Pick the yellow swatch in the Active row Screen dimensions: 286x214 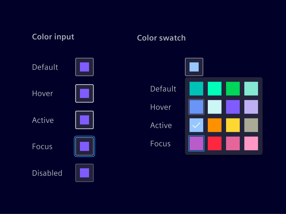click(233, 125)
